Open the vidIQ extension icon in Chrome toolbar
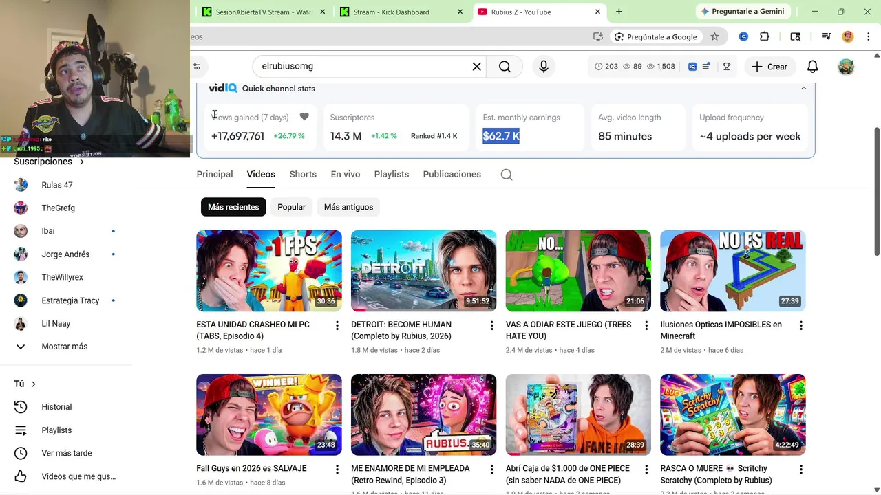The image size is (881, 495). click(x=743, y=36)
